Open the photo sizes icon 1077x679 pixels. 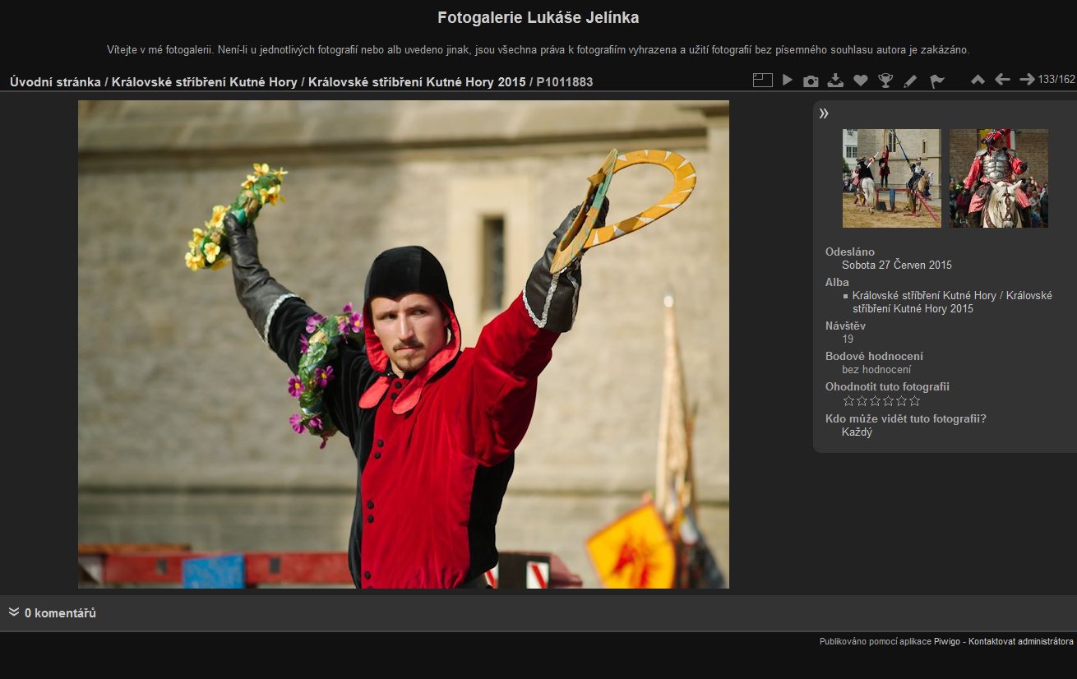pos(762,81)
